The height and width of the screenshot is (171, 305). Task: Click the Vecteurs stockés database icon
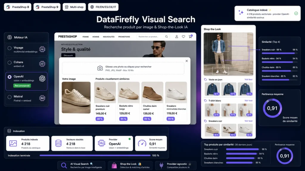coord(58,143)
